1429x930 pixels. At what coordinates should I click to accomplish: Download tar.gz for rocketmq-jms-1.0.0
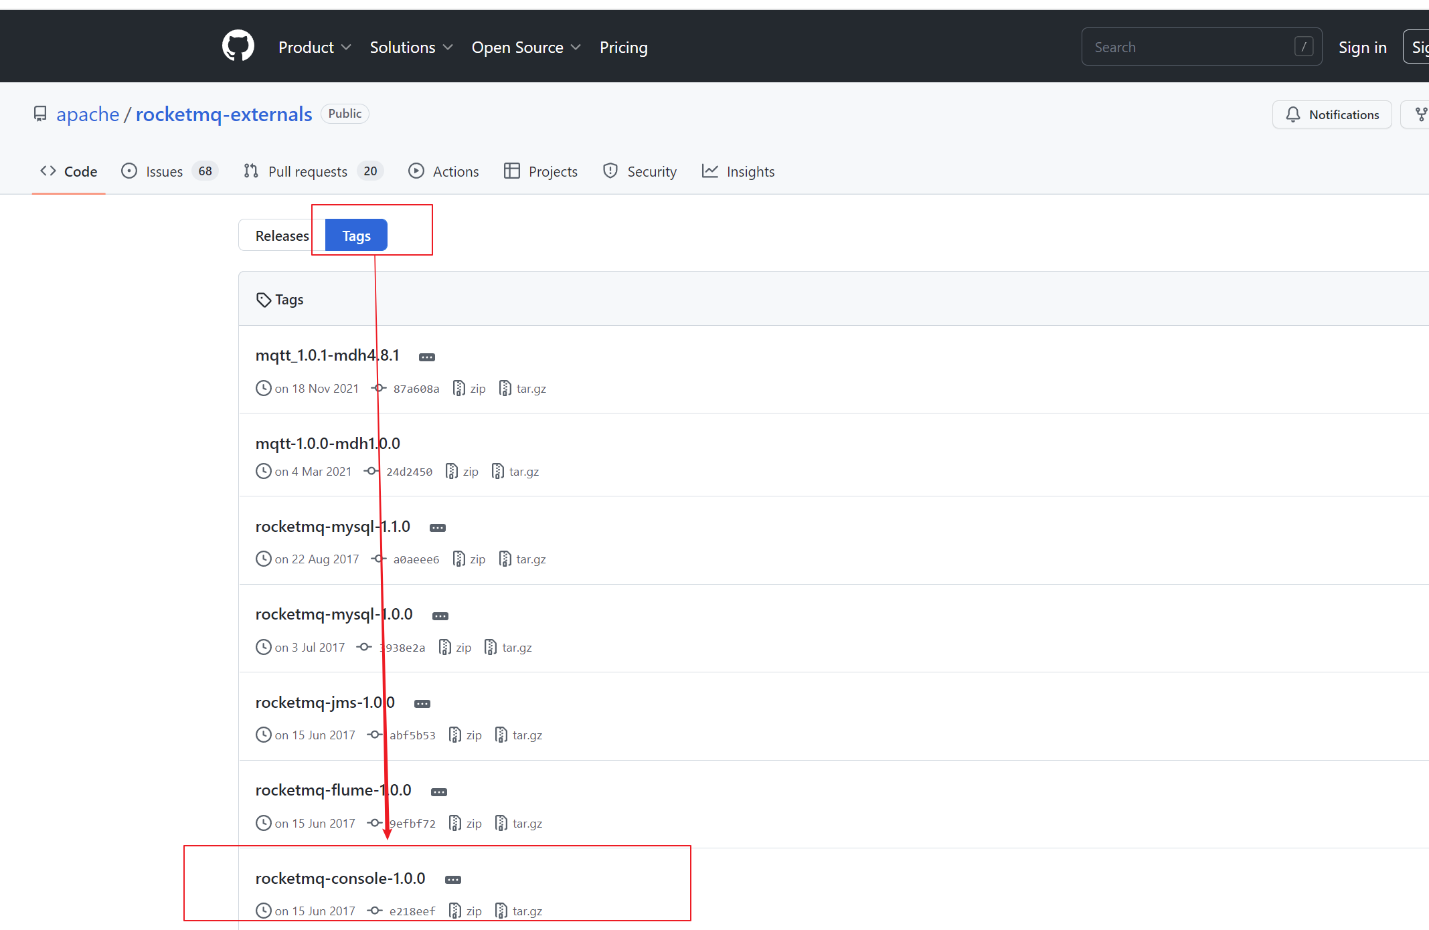point(519,735)
